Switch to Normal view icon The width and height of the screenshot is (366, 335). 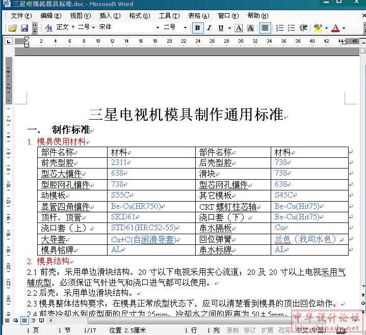pyautogui.click(x=7, y=320)
